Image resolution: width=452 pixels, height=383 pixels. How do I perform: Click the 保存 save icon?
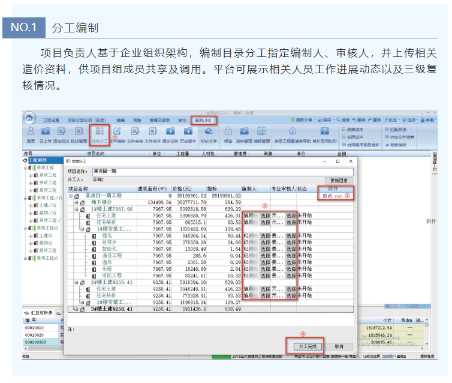pos(324,120)
